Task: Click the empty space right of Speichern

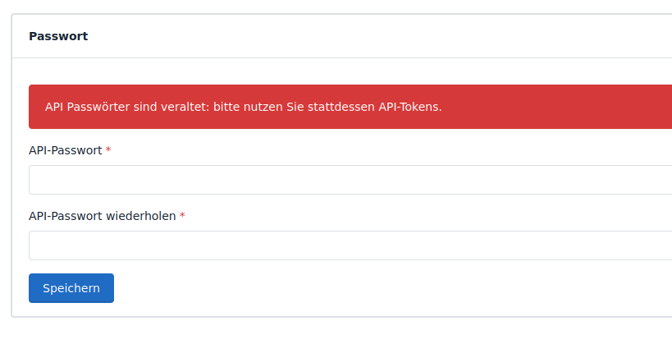Action: 369,288
